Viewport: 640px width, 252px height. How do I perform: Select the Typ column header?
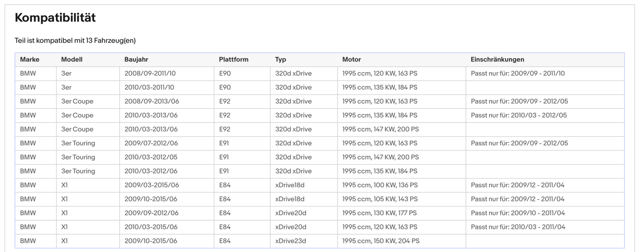tap(281, 59)
